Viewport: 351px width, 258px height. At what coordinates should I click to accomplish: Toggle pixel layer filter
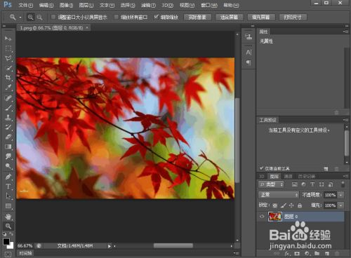(295, 184)
